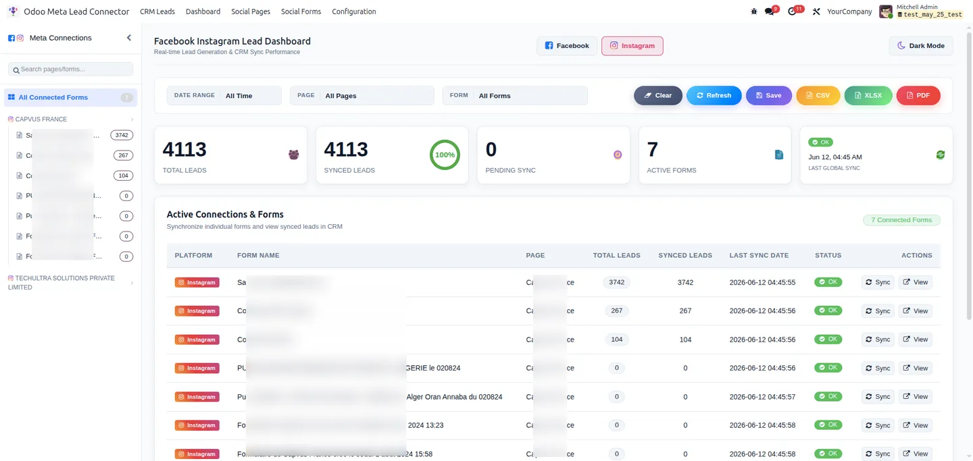The image size is (973, 461).
Task: Select All Connected Forms in sidebar
Action: point(71,97)
